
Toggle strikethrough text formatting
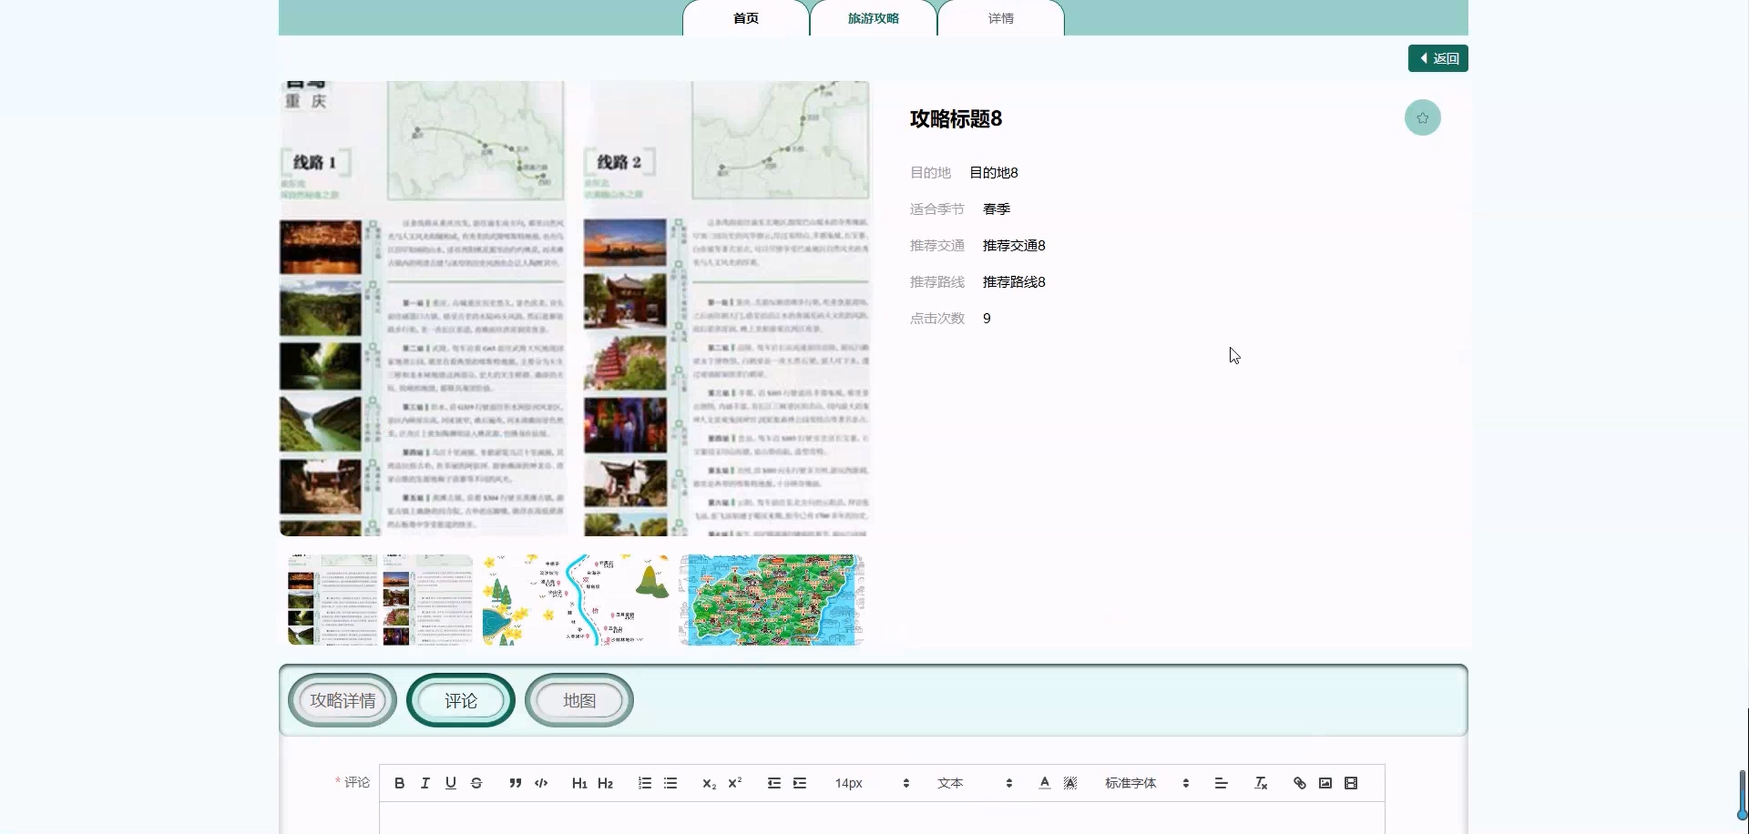(477, 783)
